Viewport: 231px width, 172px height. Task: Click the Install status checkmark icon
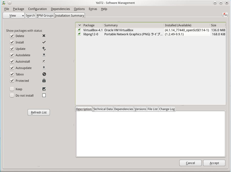point(44,42)
